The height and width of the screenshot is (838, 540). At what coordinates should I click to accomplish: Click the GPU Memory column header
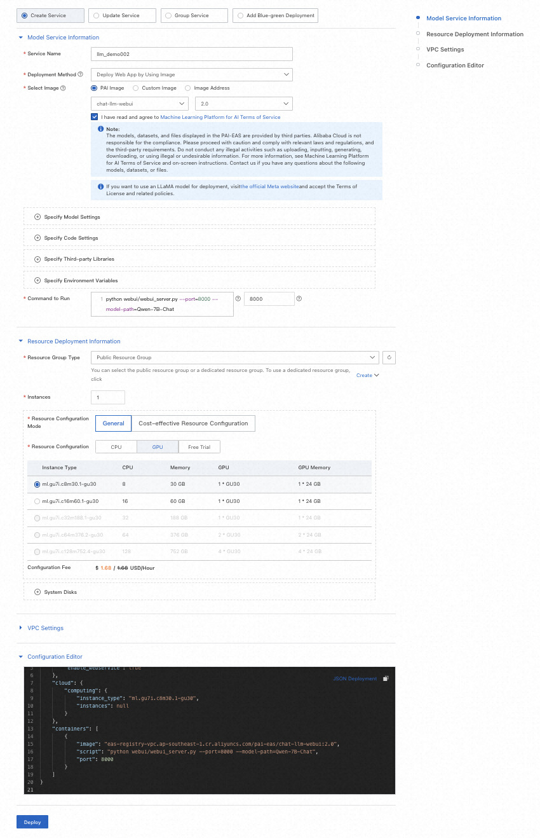[x=314, y=467]
